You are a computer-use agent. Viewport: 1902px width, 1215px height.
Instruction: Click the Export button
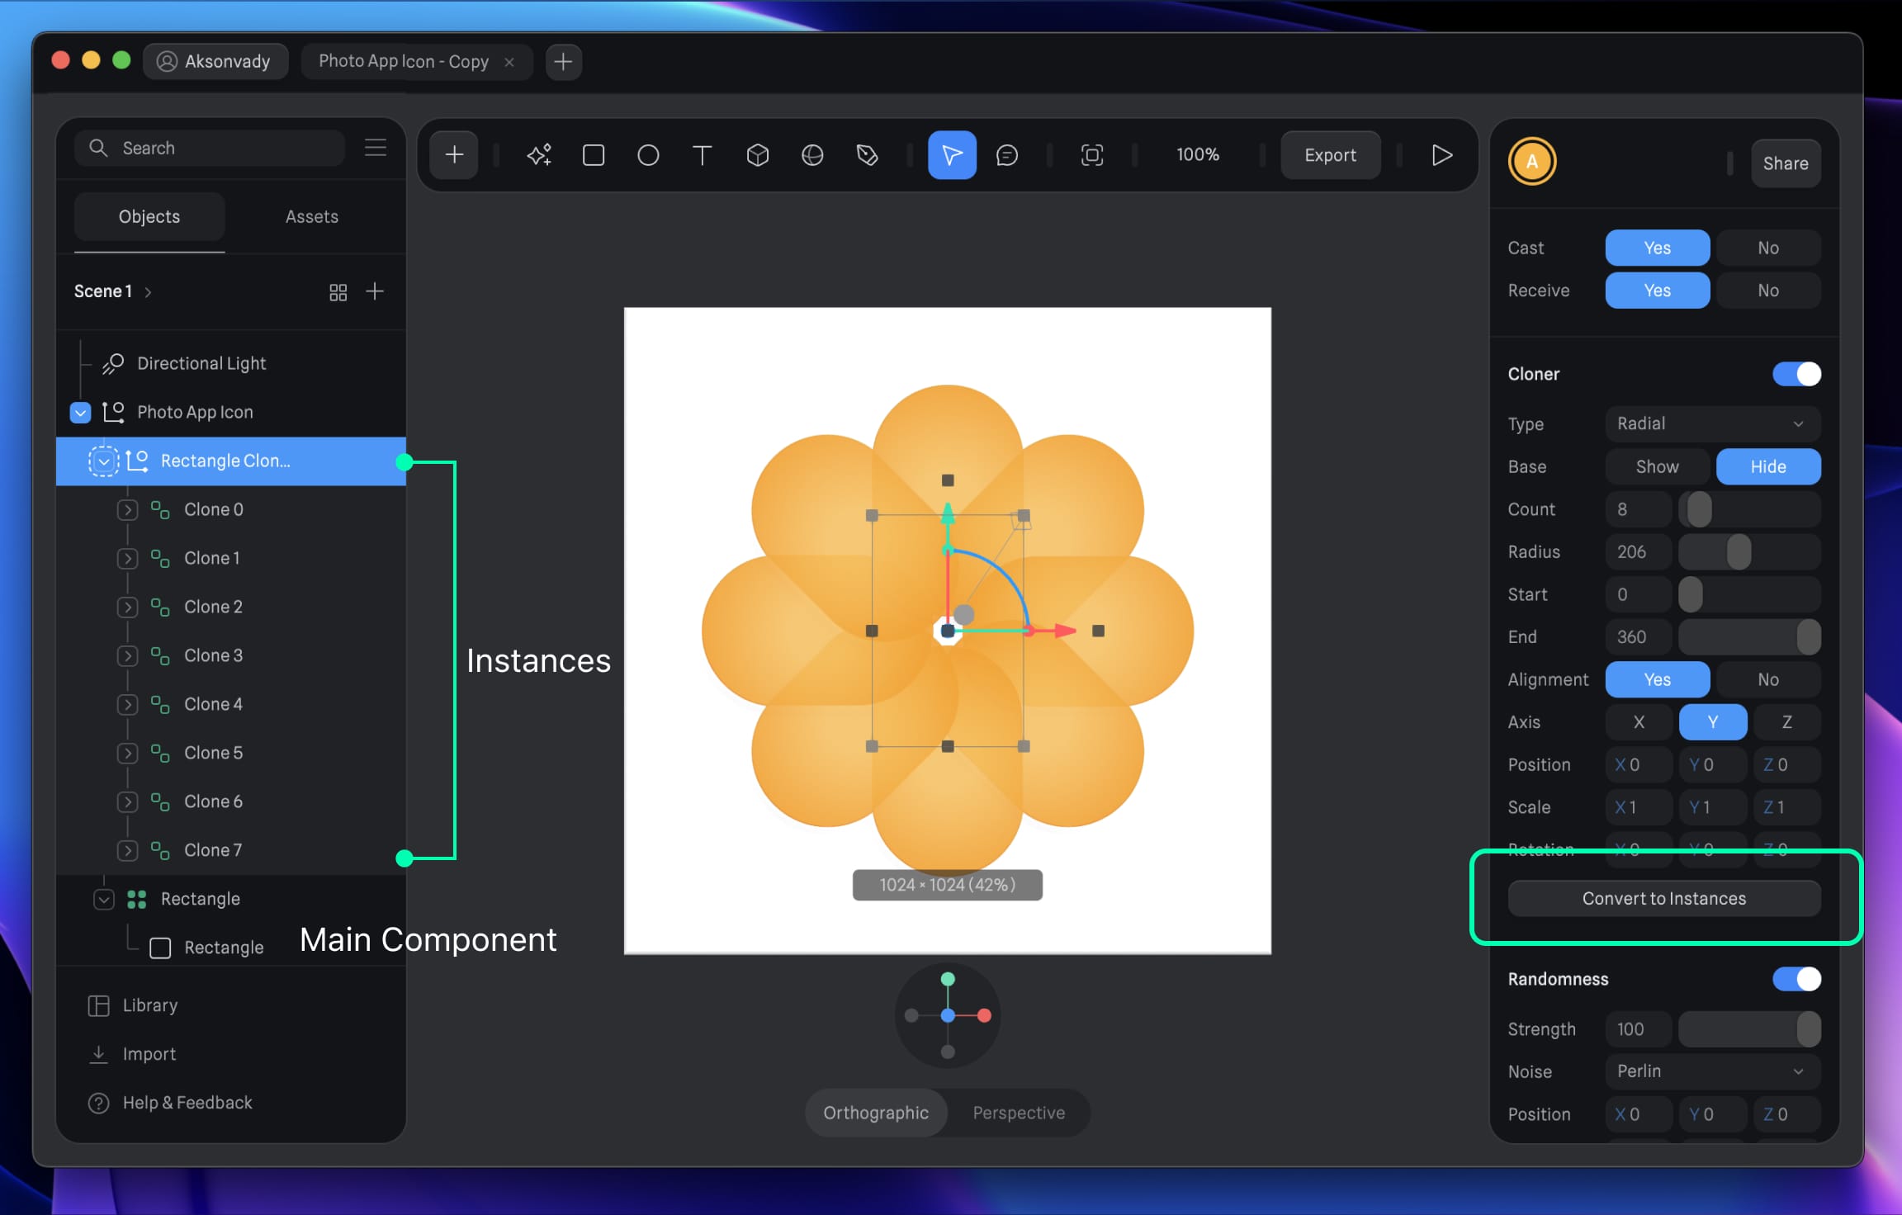pos(1330,154)
